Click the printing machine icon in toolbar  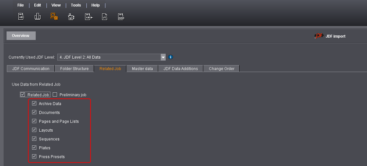coord(71,17)
